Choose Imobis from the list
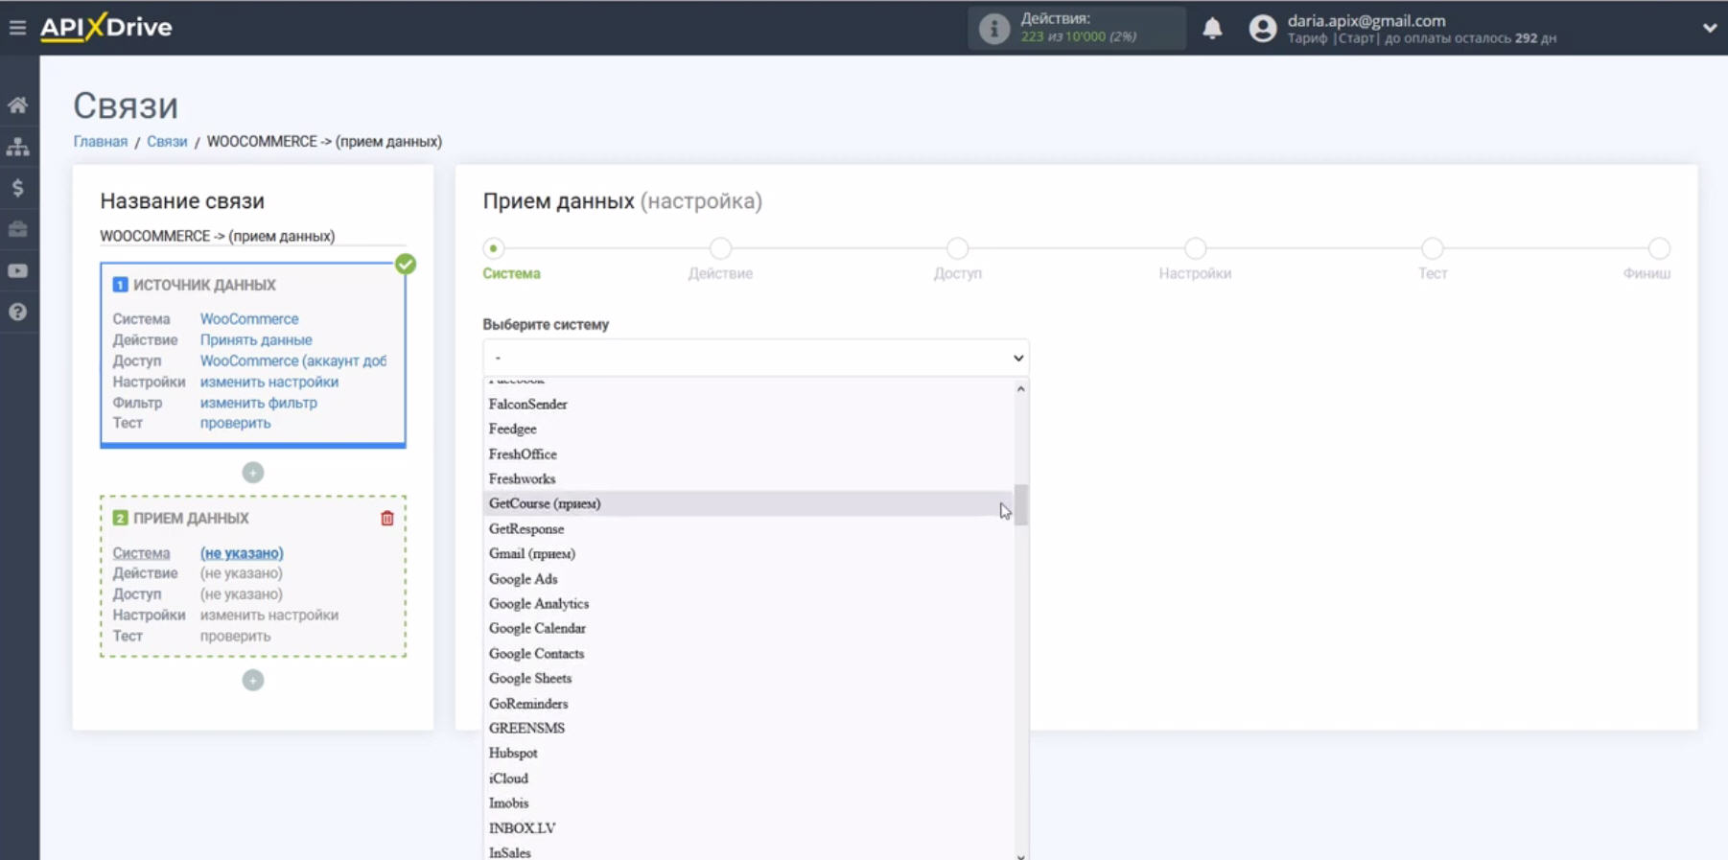This screenshot has height=860, width=1728. click(x=748, y=803)
